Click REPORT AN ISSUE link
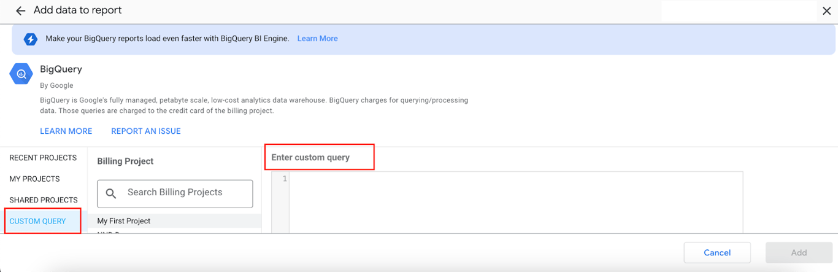The width and height of the screenshot is (838, 272). click(146, 131)
